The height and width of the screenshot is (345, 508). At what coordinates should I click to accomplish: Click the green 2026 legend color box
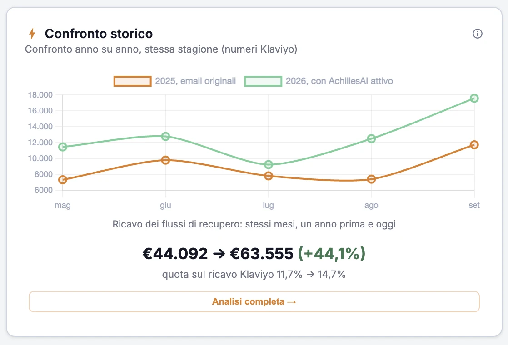(x=263, y=81)
